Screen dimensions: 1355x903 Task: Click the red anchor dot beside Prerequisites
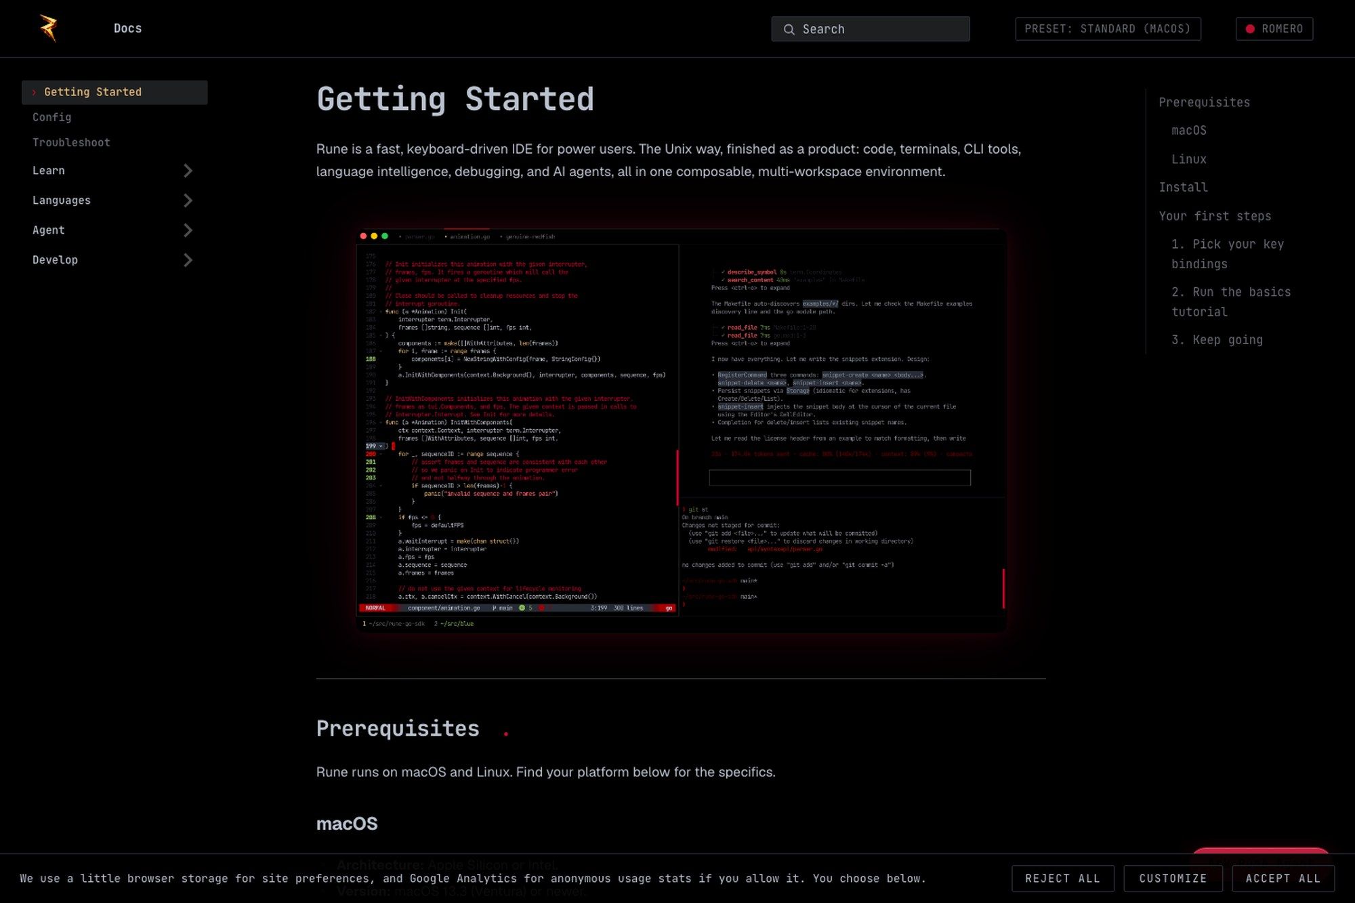pyautogui.click(x=505, y=733)
